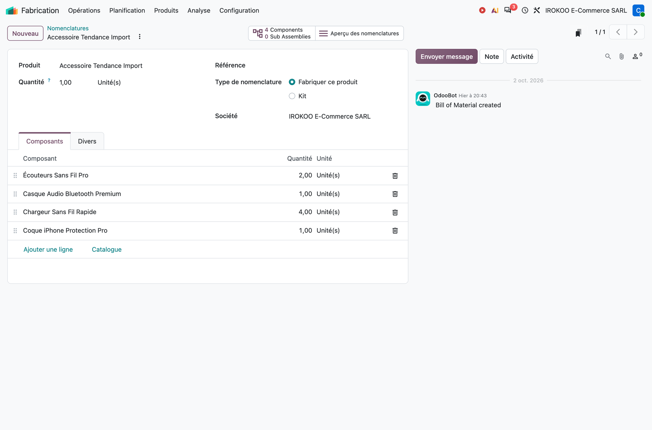Click the Envoyer message button
Viewport: 652px width, 430px height.
[447, 56]
